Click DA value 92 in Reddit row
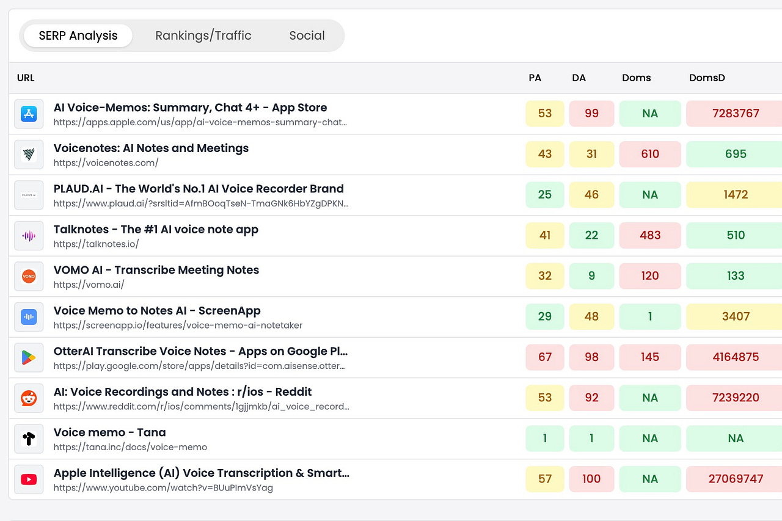Screen dimensions: 782x521 click(591, 398)
